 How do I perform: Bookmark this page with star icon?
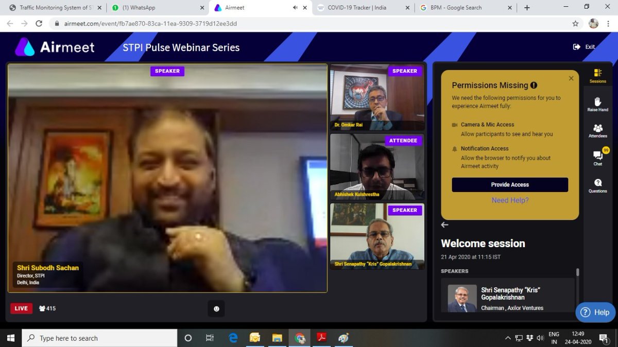[x=575, y=24]
